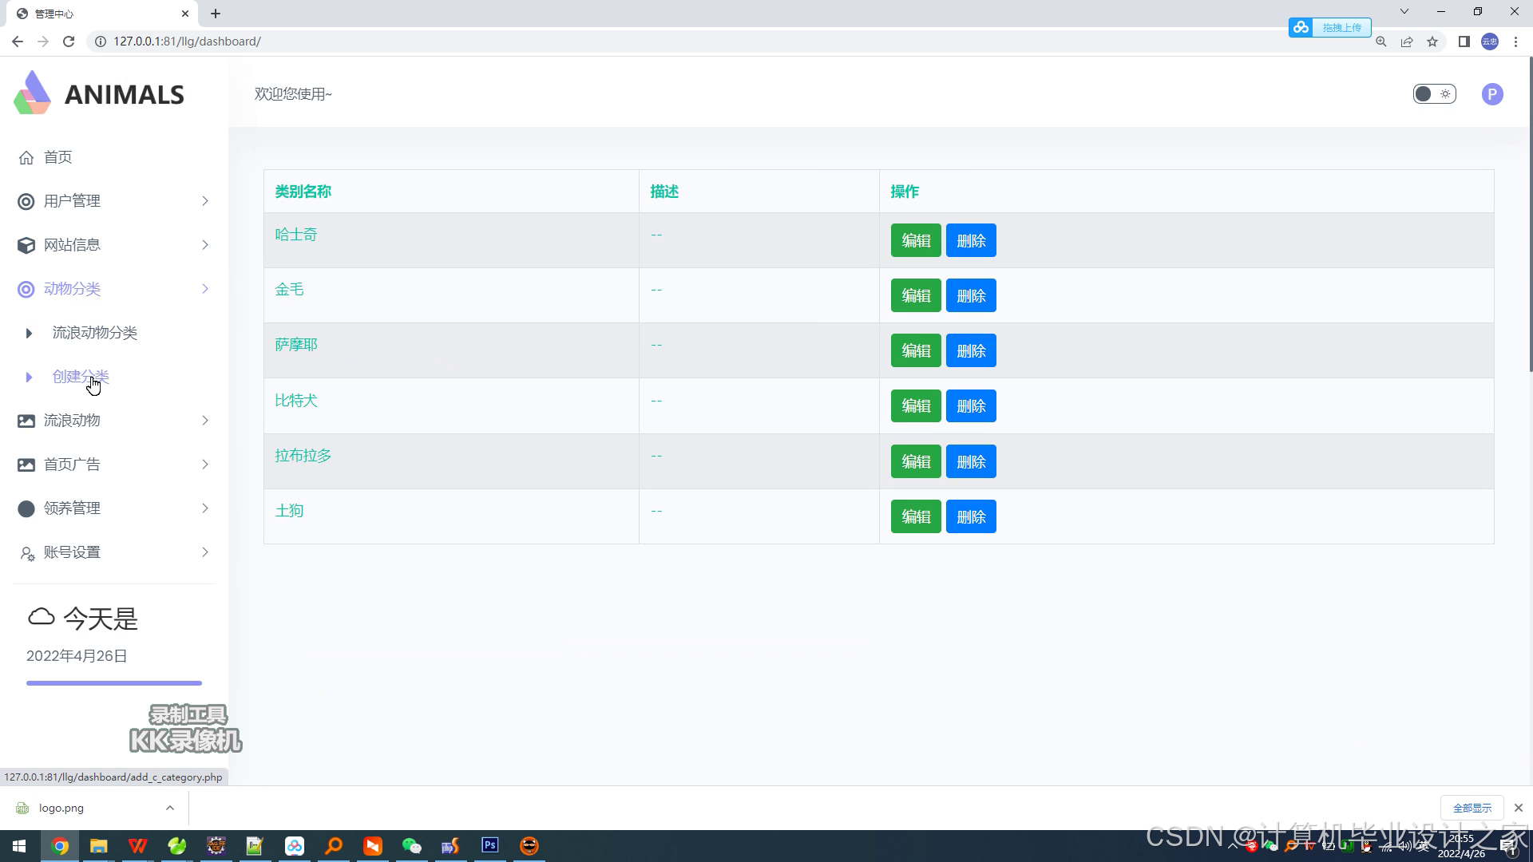Image resolution: width=1533 pixels, height=862 pixels.
Task: Open File Explorer from the taskbar
Action: click(x=98, y=845)
